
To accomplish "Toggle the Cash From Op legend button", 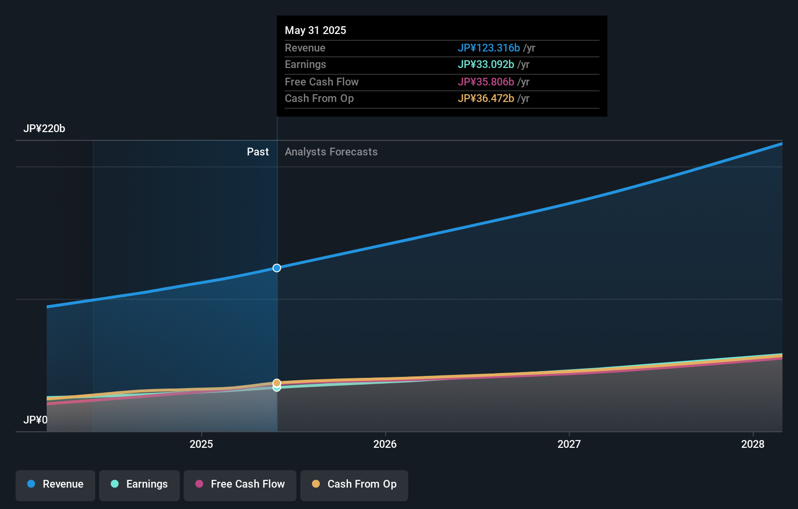I will (x=354, y=485).
